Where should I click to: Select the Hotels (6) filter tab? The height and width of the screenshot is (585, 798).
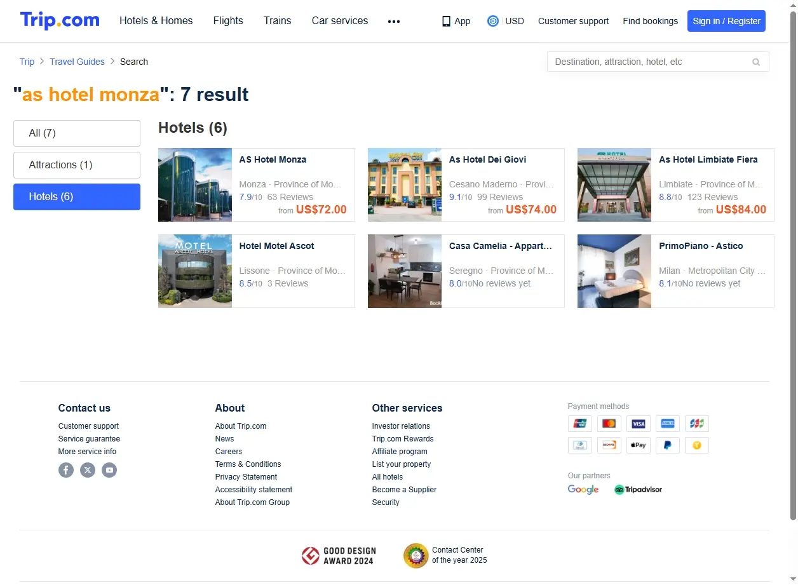point(77,197)
